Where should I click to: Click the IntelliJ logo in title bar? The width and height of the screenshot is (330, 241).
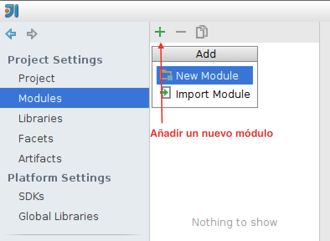coord(12,11)
